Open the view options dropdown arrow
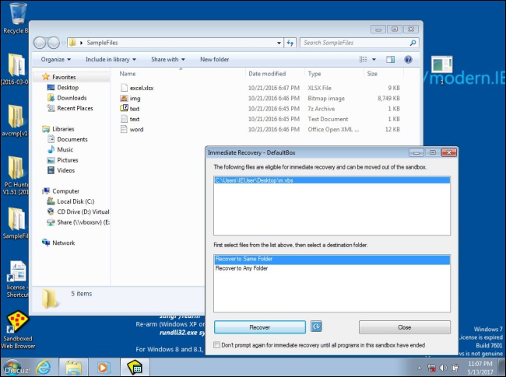 pyautogui.click(x=374, y=59)
